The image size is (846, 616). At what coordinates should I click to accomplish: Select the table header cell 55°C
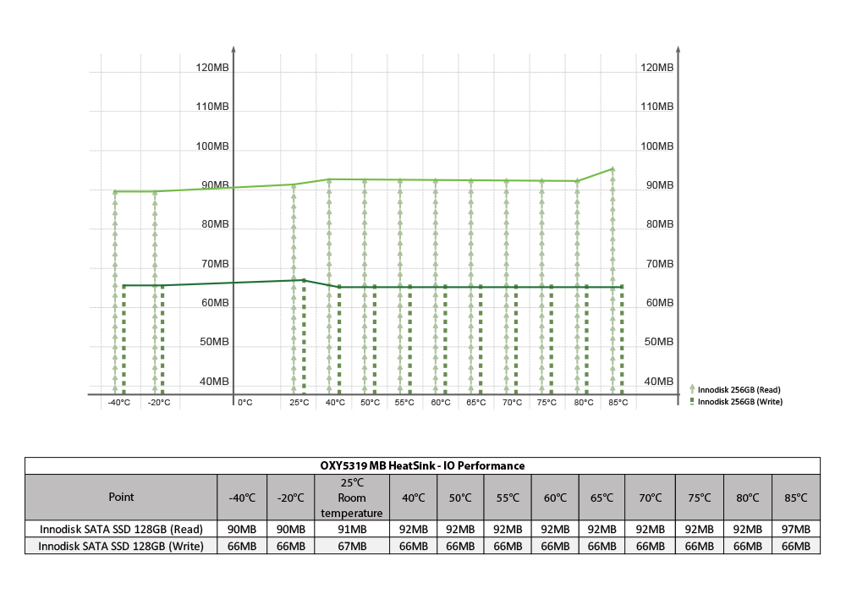pyautogui.click(x=508, y=498)
